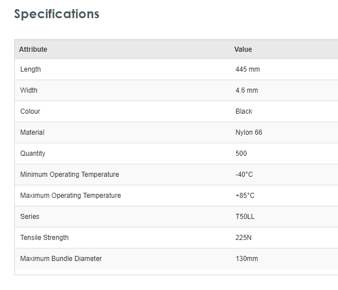Click the Length attribute label
Image resolution: width=338 pixels, height=290 pixels.
pyautogui.click(x=31, y=69)
